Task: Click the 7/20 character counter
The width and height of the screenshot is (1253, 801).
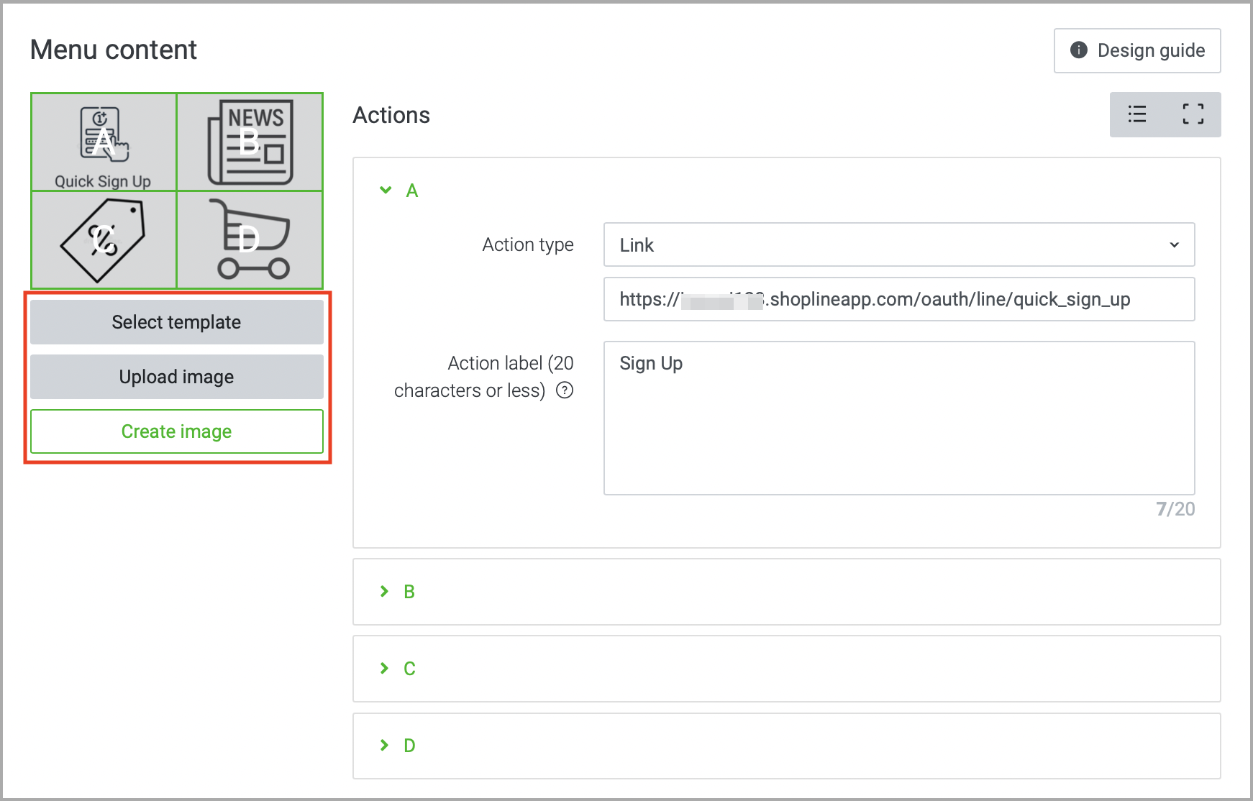Action: (x=1175, y=509)
